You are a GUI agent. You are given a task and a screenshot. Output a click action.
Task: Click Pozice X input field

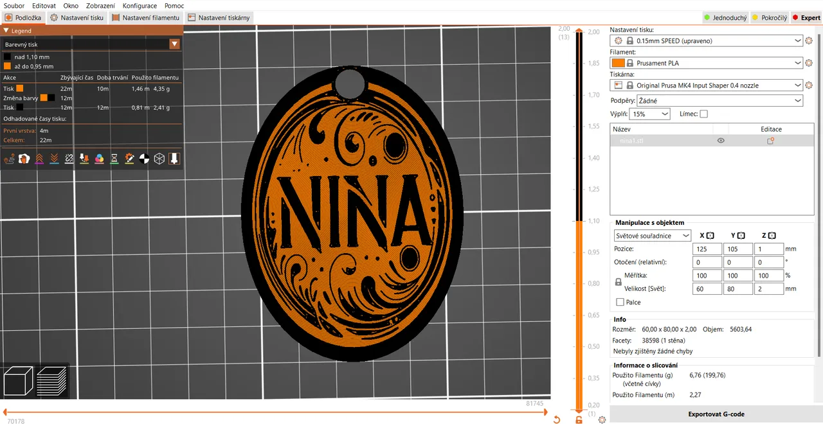[x=707, y=249]
